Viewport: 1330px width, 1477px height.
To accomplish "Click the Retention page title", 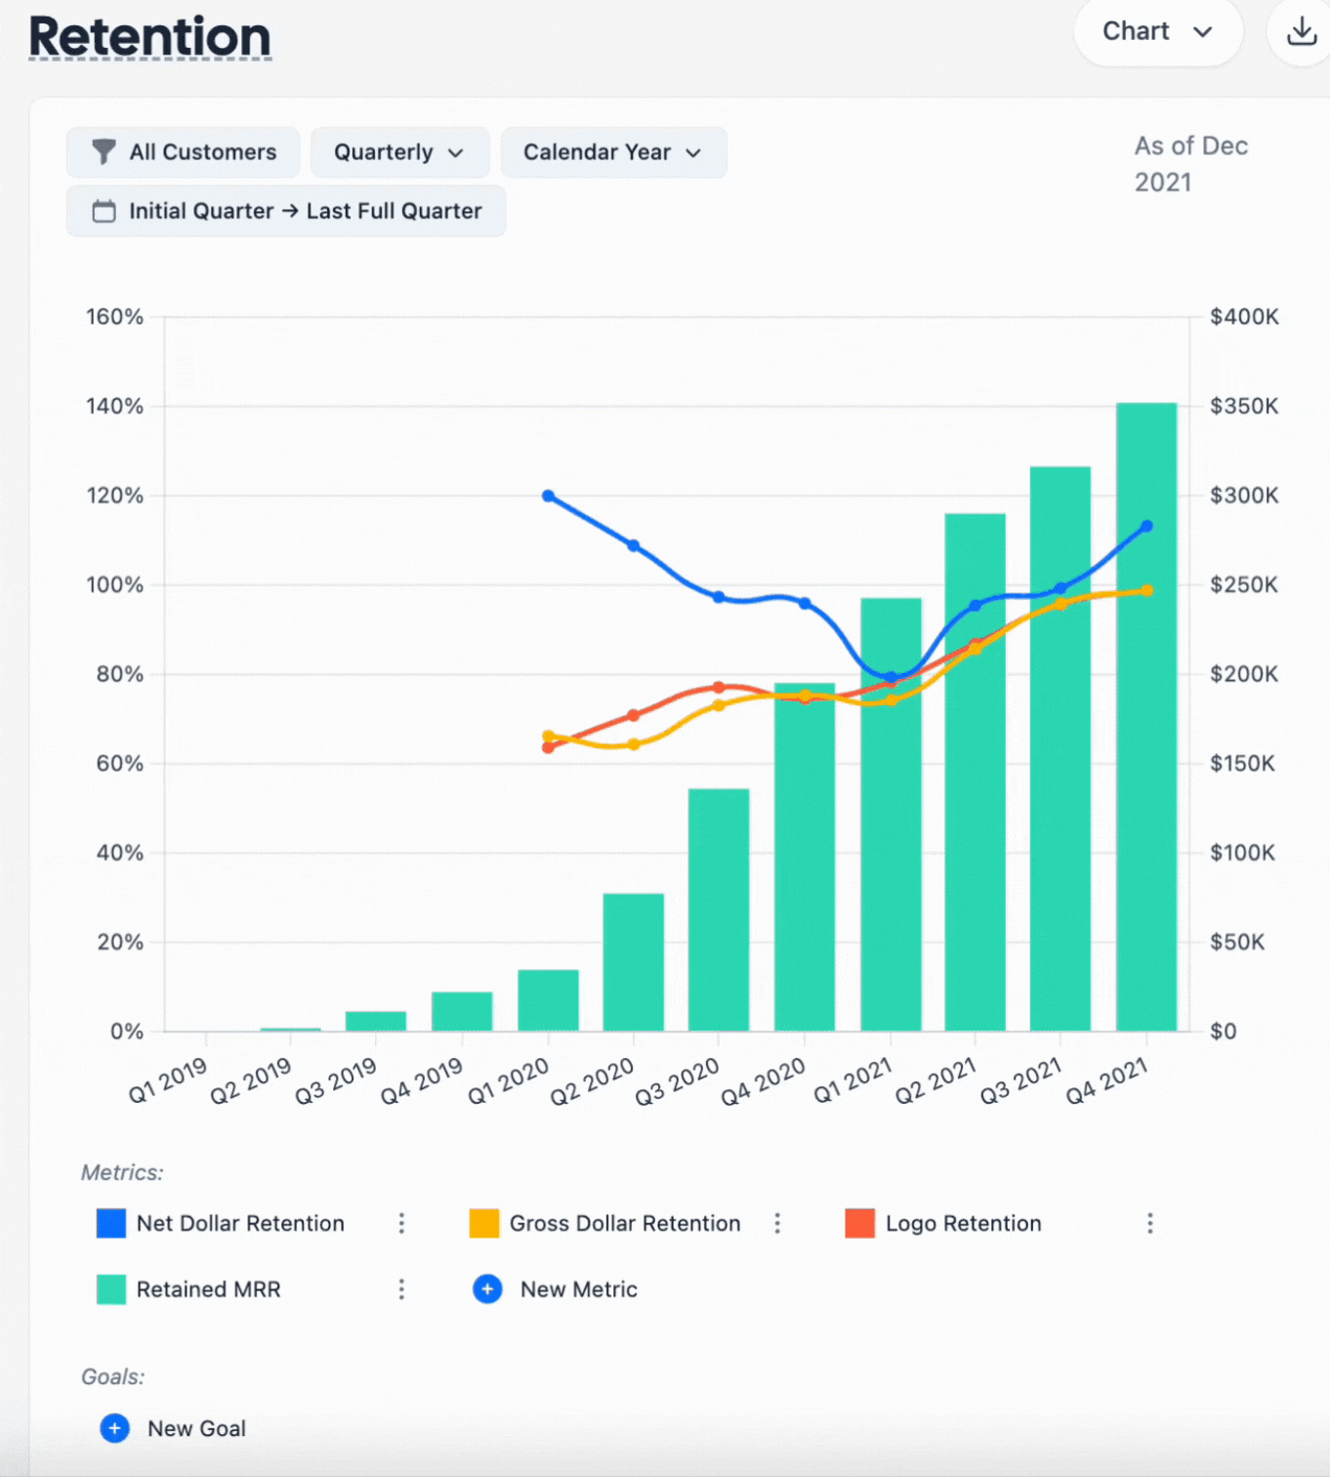I will tap(149, 37).
